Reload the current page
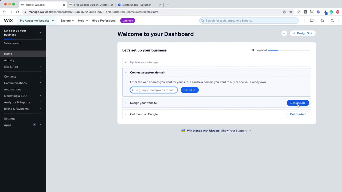 tap(17, 12)
